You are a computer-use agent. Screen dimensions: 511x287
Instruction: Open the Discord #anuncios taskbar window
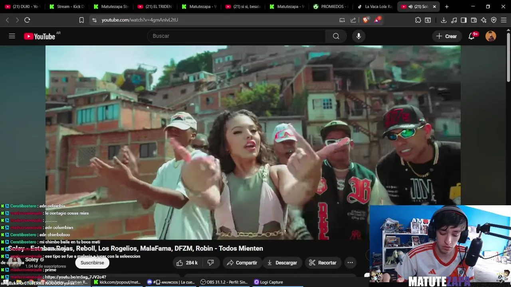[x=171, y=282]
